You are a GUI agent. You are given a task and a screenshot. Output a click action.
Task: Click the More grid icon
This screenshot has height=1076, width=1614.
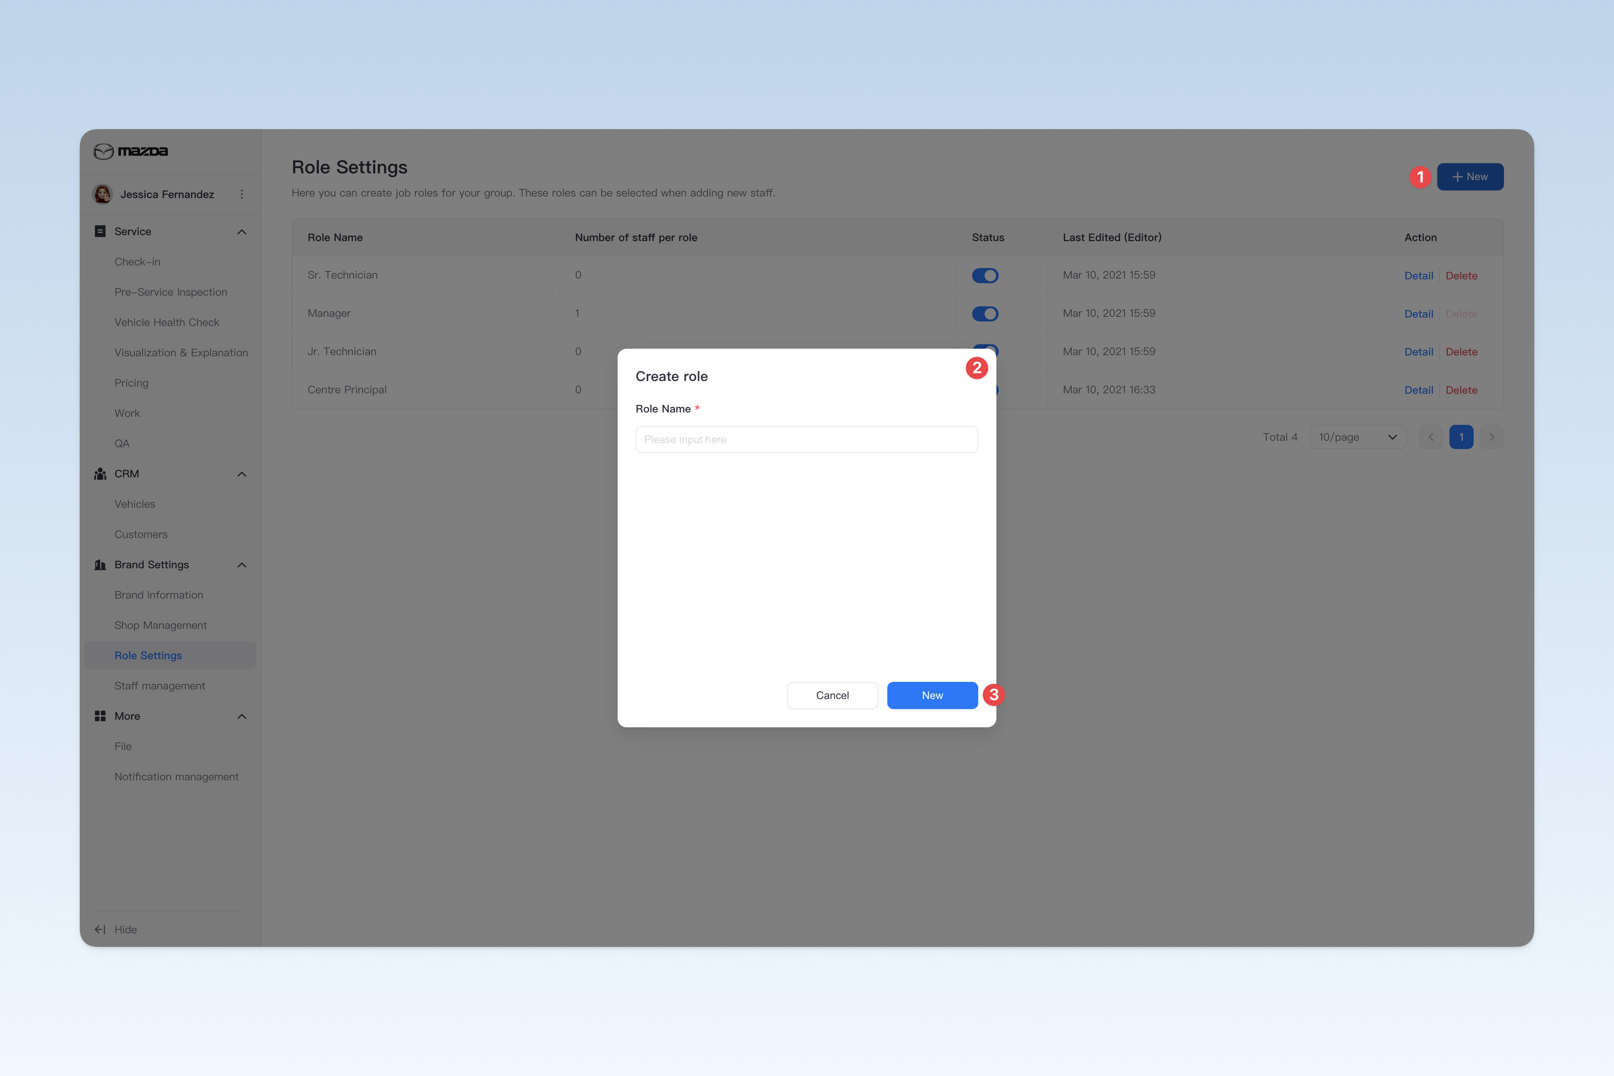(100, 716)
